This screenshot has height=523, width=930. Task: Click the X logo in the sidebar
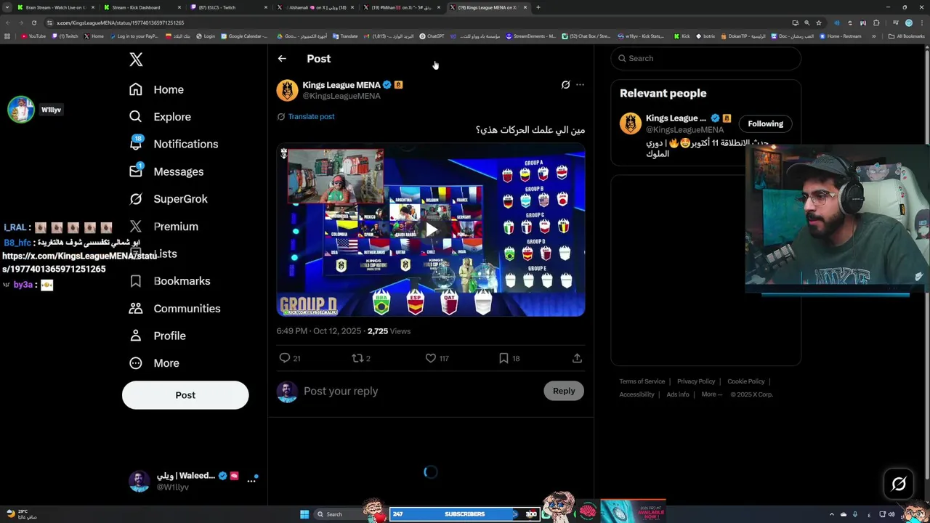tap(136, 60)
